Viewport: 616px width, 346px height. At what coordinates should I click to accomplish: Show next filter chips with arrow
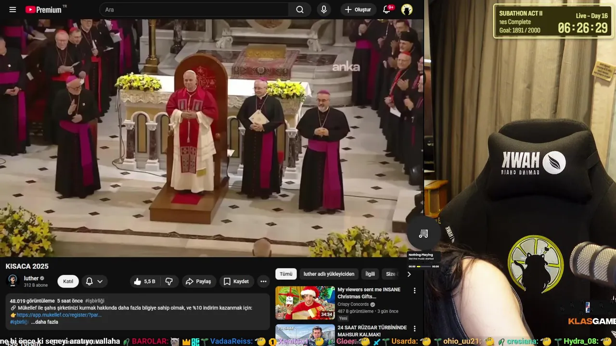pyautogui.click(x=409, y=274)
